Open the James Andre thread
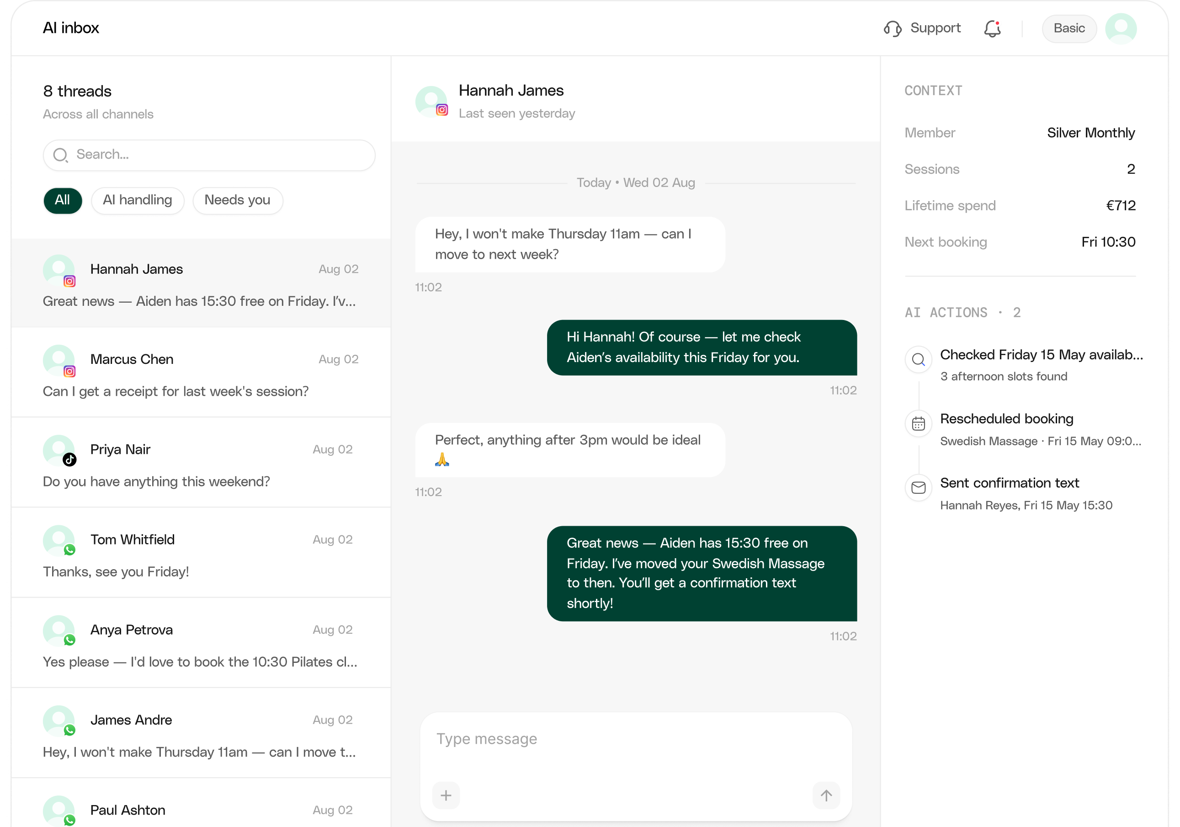This screenshot has width=1180, height=827. pyautogui.click(x=201, y=733)
